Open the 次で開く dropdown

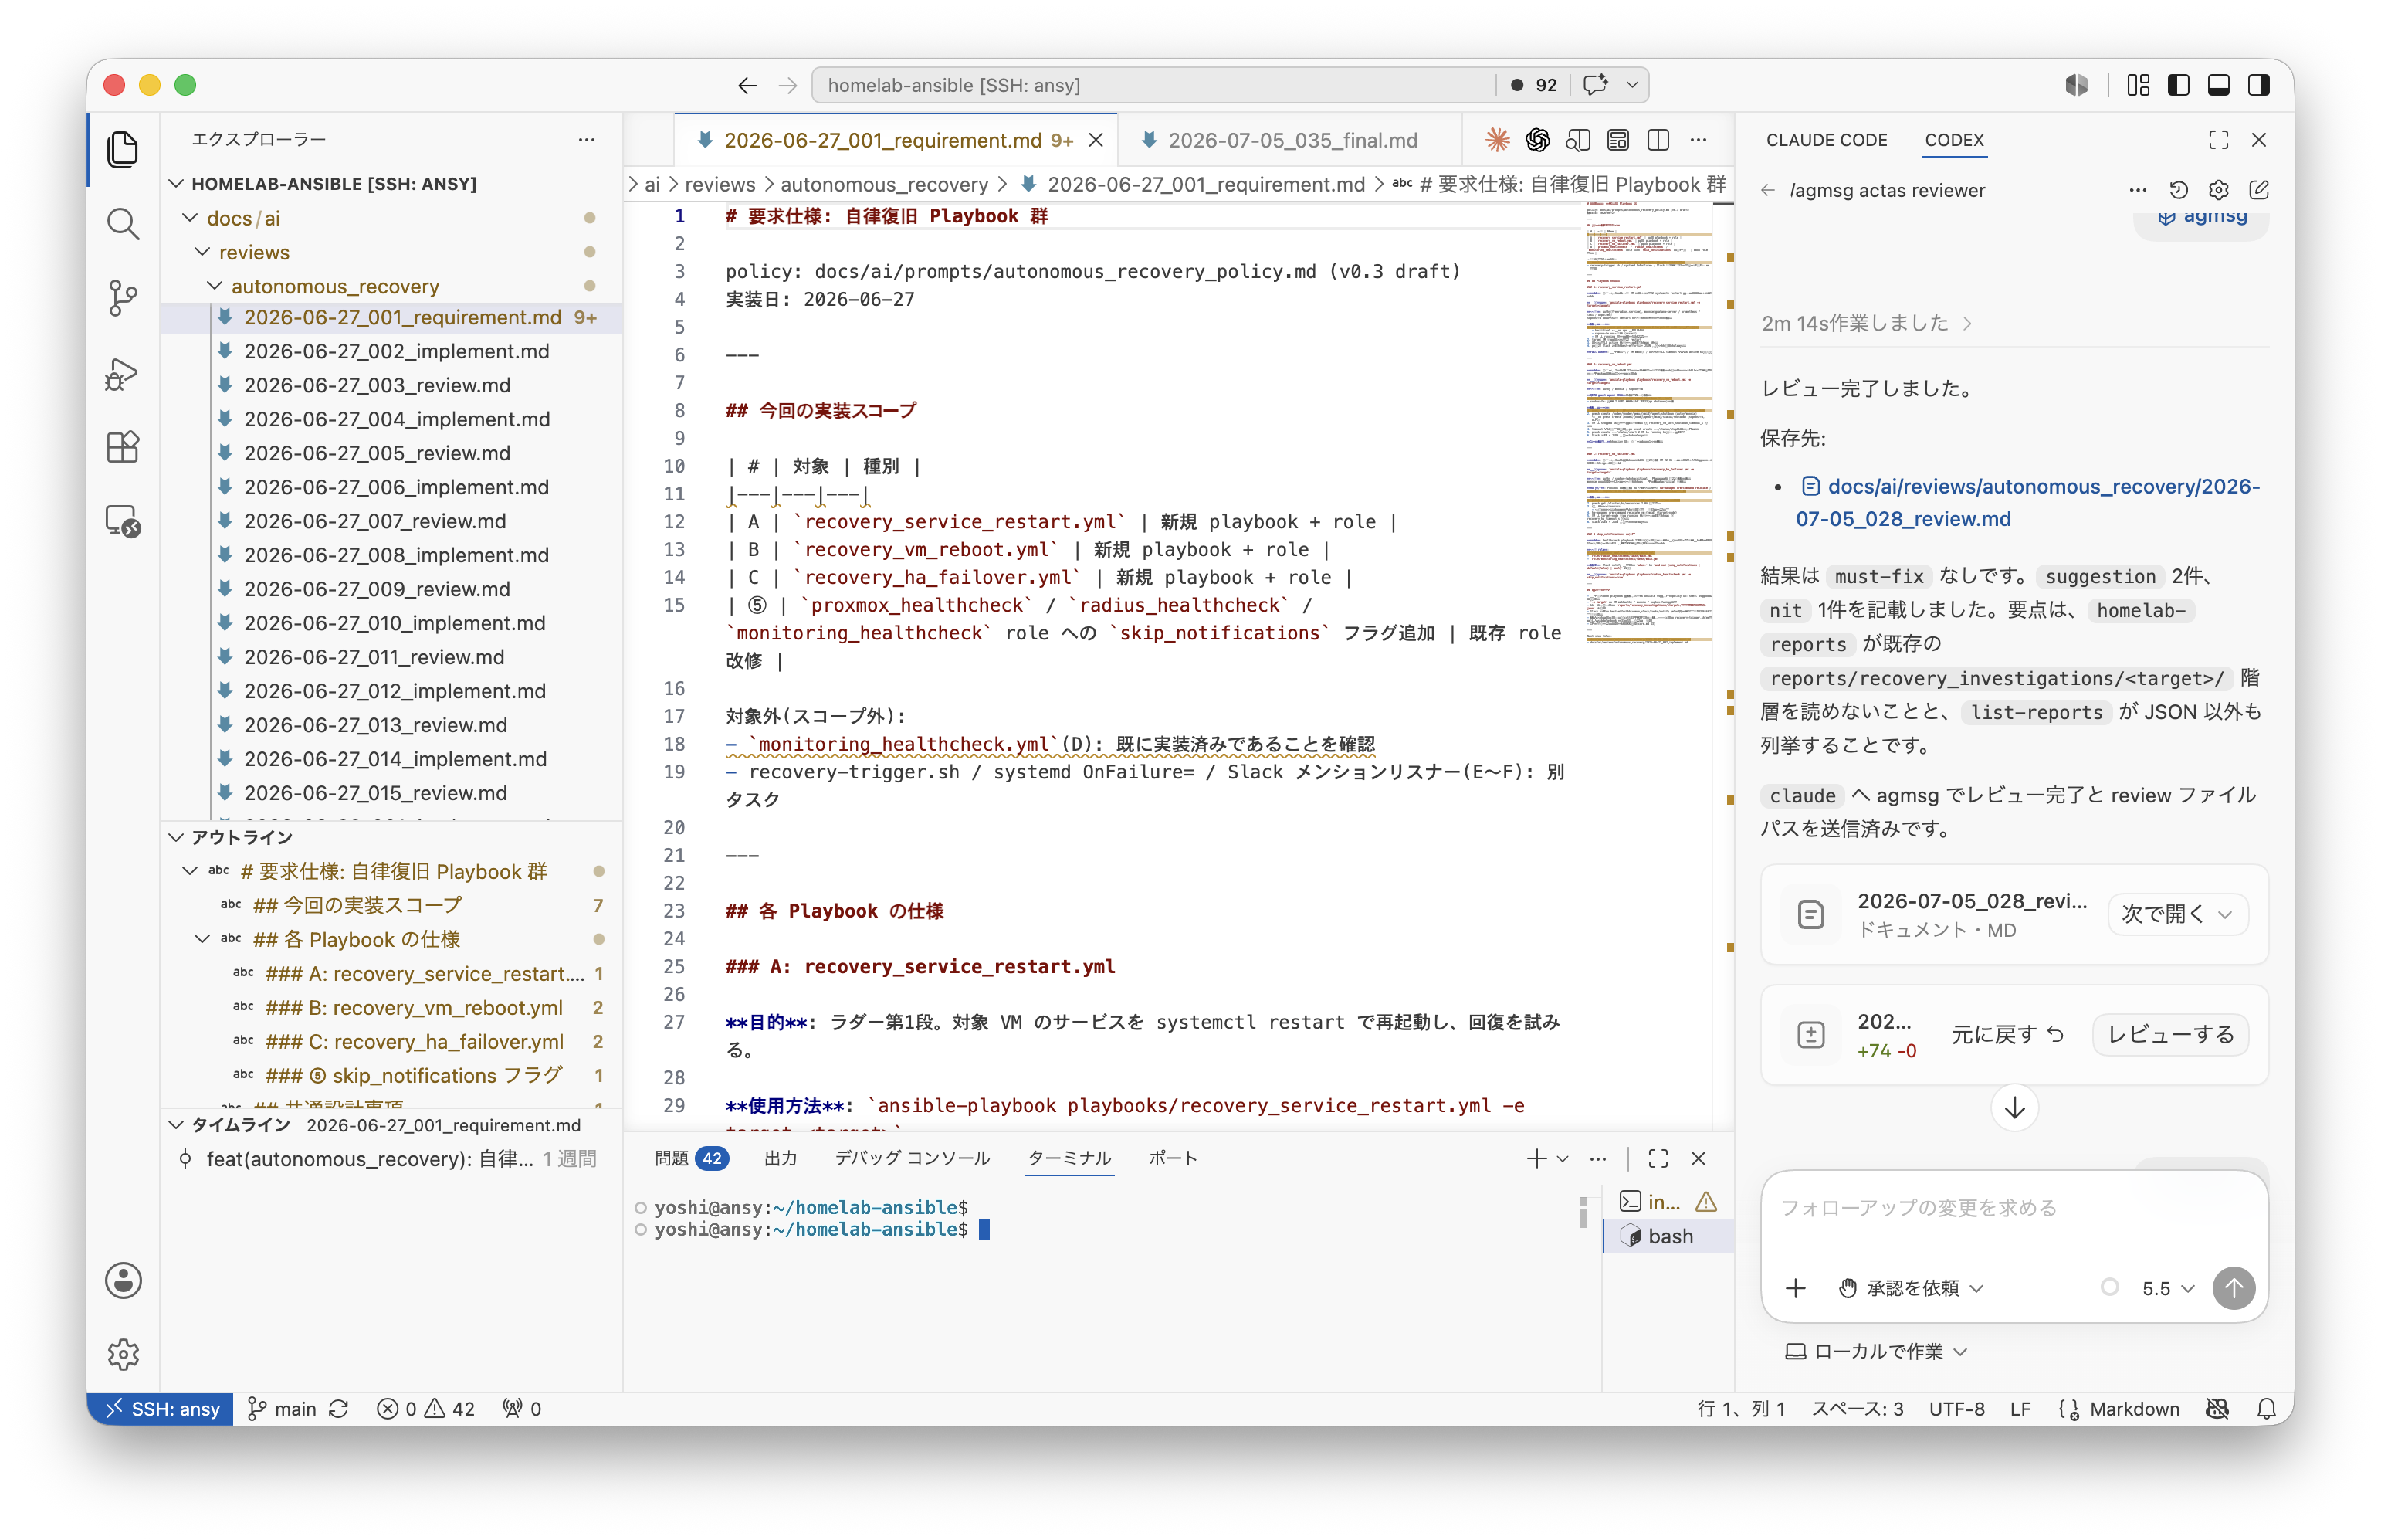pyautogui.click(x=2176, y=914)
